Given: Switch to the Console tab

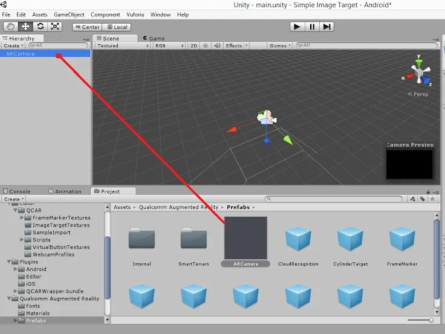Looking at the screenshot, I should pos(16,191).
